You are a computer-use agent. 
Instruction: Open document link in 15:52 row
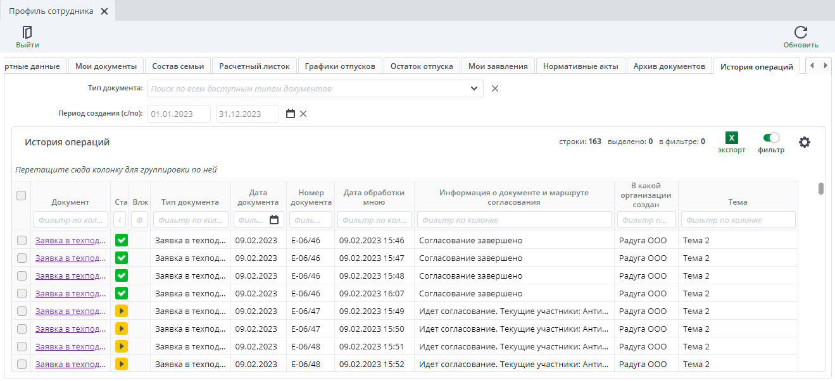[x=70, y=364]
